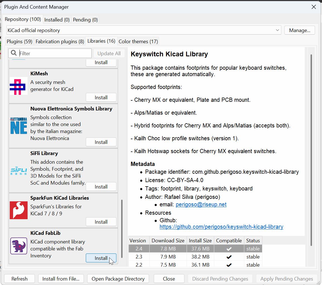Open the Color themes (17) tab
Viewport: 322px width, 285px height.
(x=138, y=41)
